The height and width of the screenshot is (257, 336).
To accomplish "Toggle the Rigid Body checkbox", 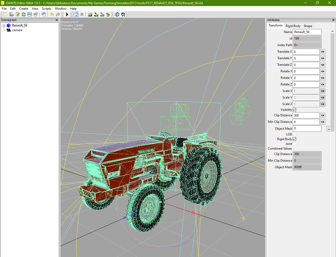I will pos(295,139).
